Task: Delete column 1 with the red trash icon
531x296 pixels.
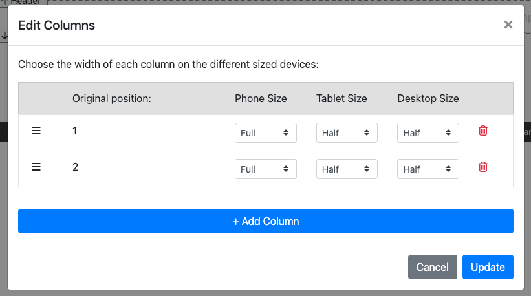Action: (x=482, y=131)
